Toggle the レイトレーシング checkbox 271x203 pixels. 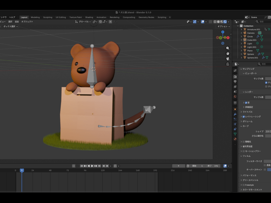pyautogui.click(x=244, y=116)
